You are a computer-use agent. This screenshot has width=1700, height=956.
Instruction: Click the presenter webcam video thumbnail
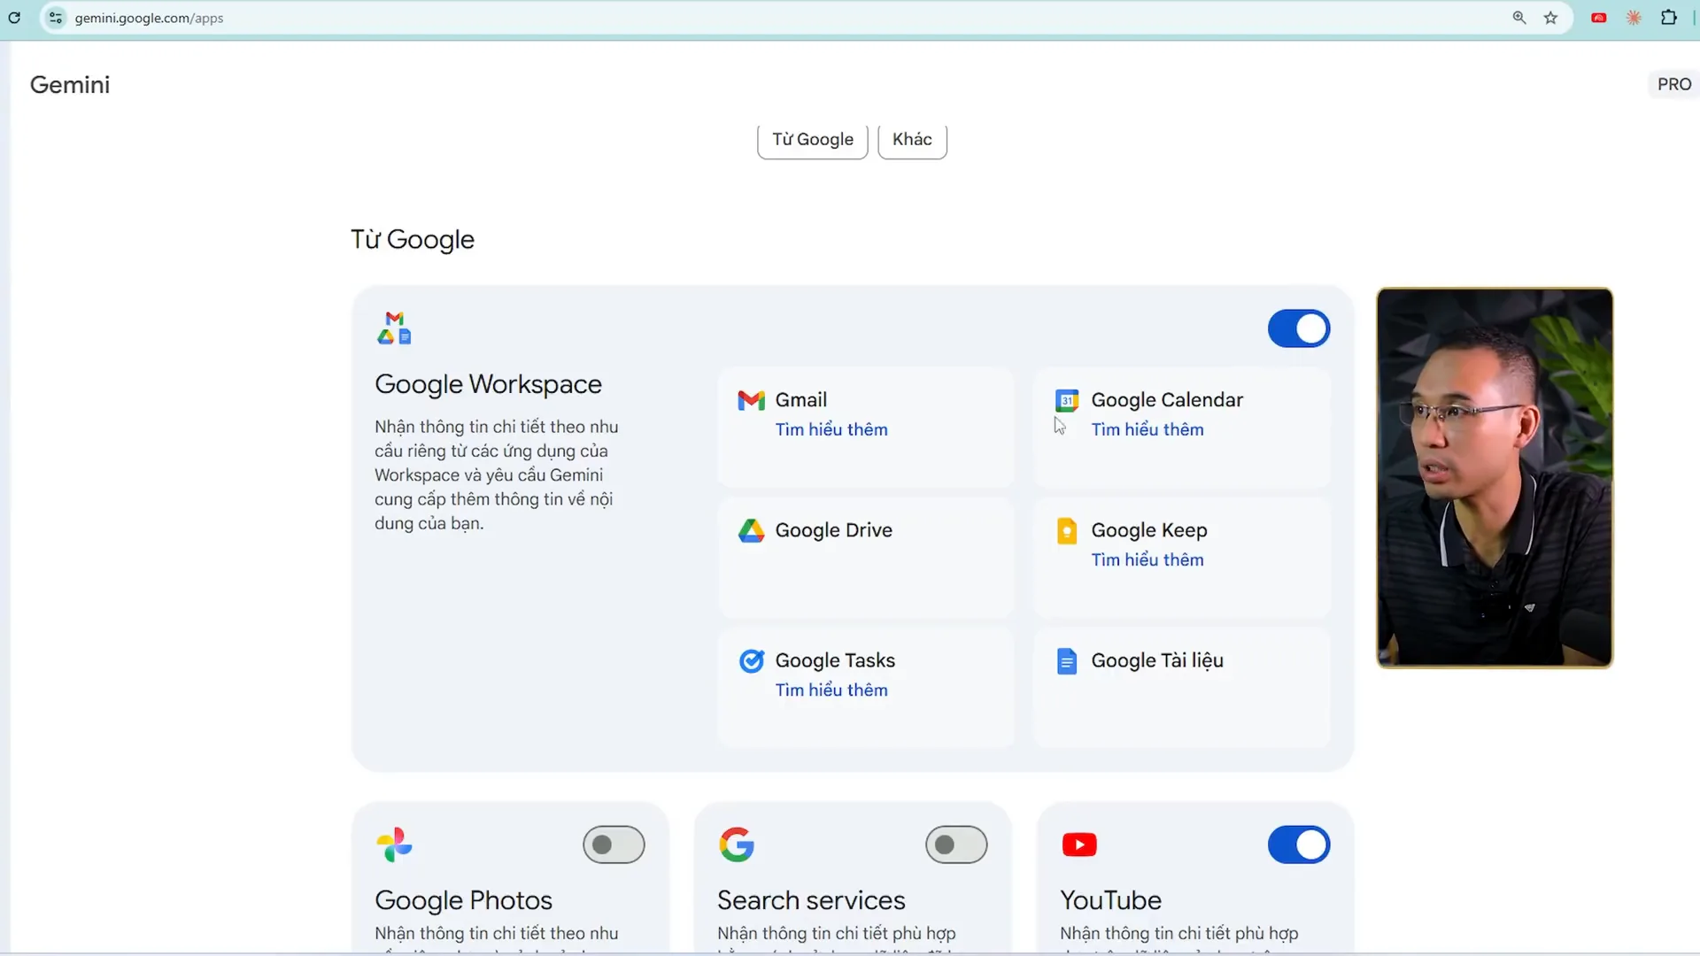(x=1495, y=478)
